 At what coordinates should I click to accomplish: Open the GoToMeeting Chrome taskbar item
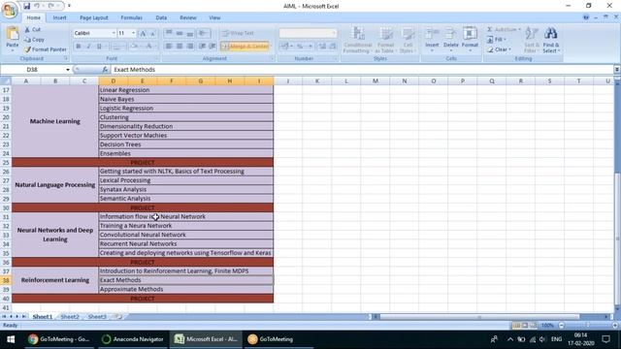[59, 339]
